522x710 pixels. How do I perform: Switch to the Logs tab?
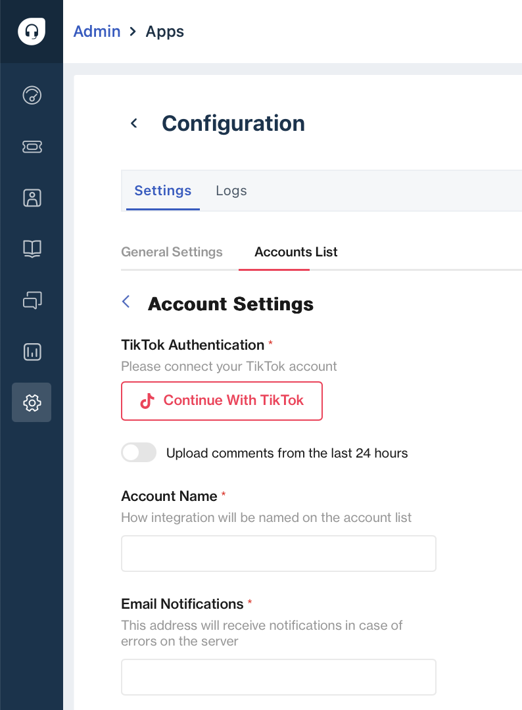(231, 191)
